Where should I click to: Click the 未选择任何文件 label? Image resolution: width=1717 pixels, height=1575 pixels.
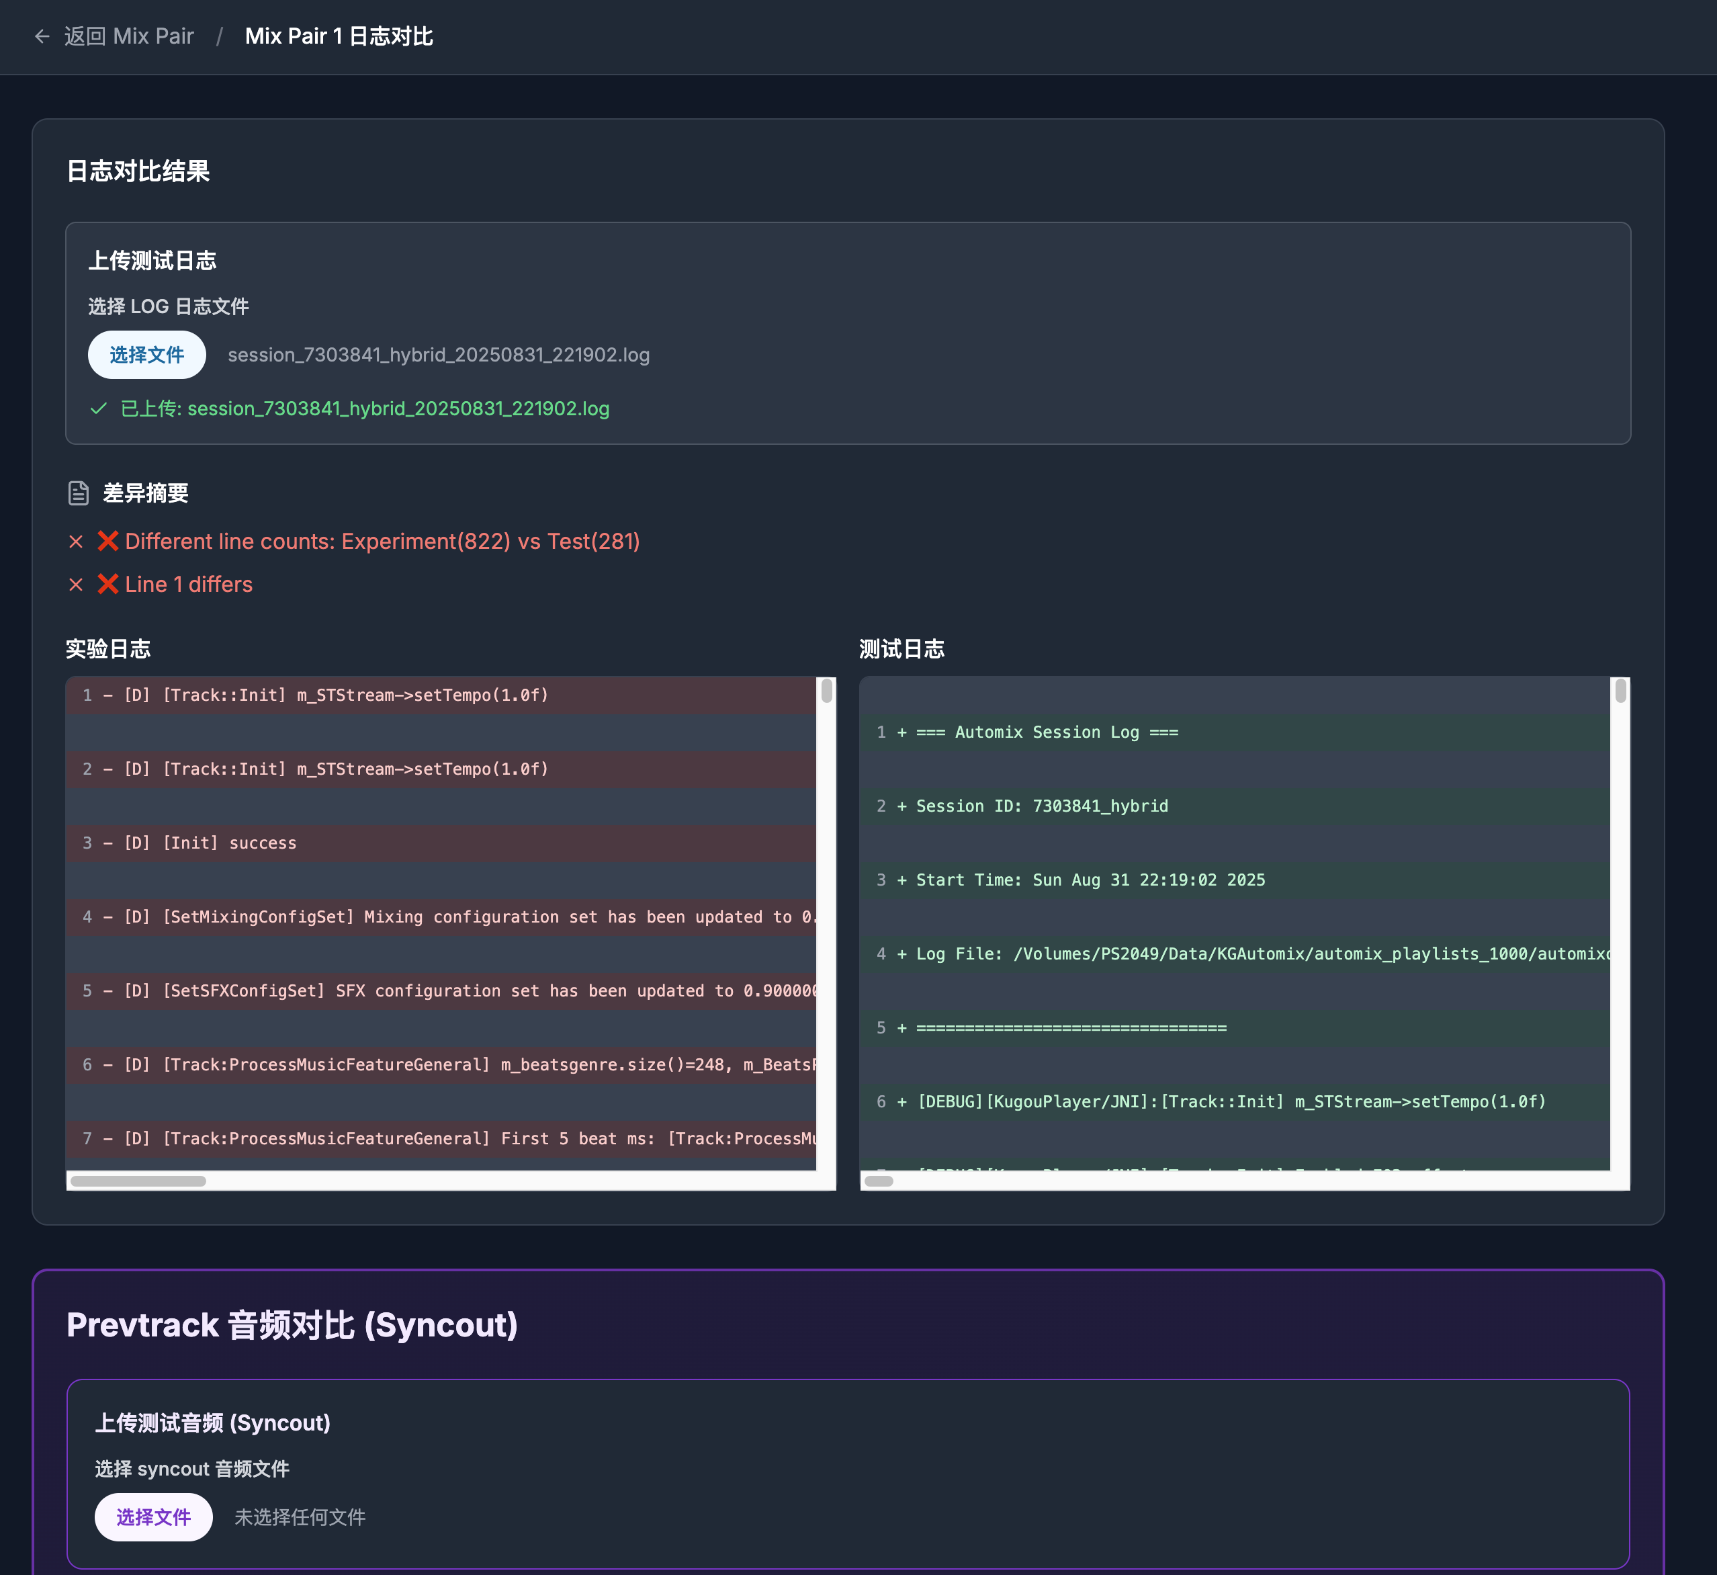(300, 1517)
